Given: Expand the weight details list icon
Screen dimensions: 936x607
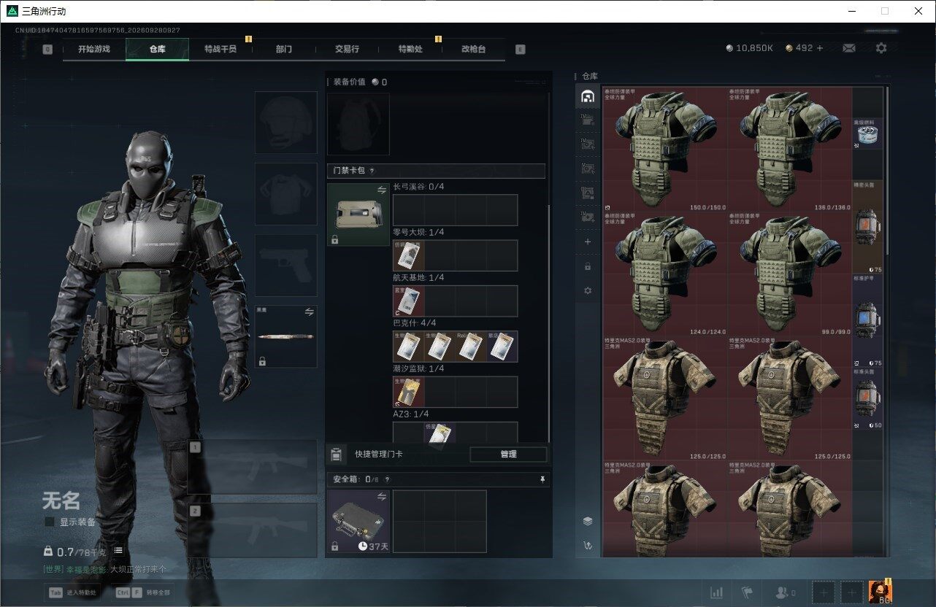Looking at the screenshot, I should click(118, 550).
